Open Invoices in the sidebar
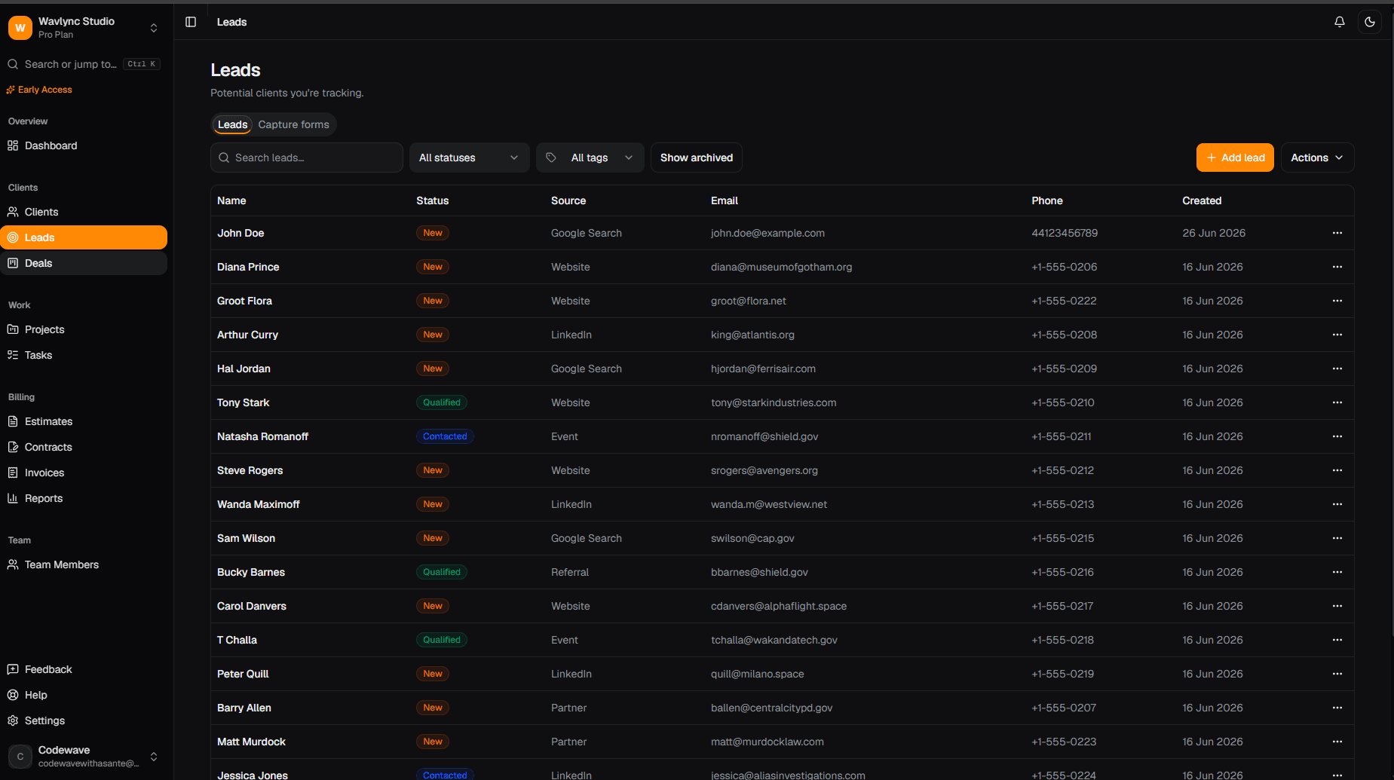 84,473
